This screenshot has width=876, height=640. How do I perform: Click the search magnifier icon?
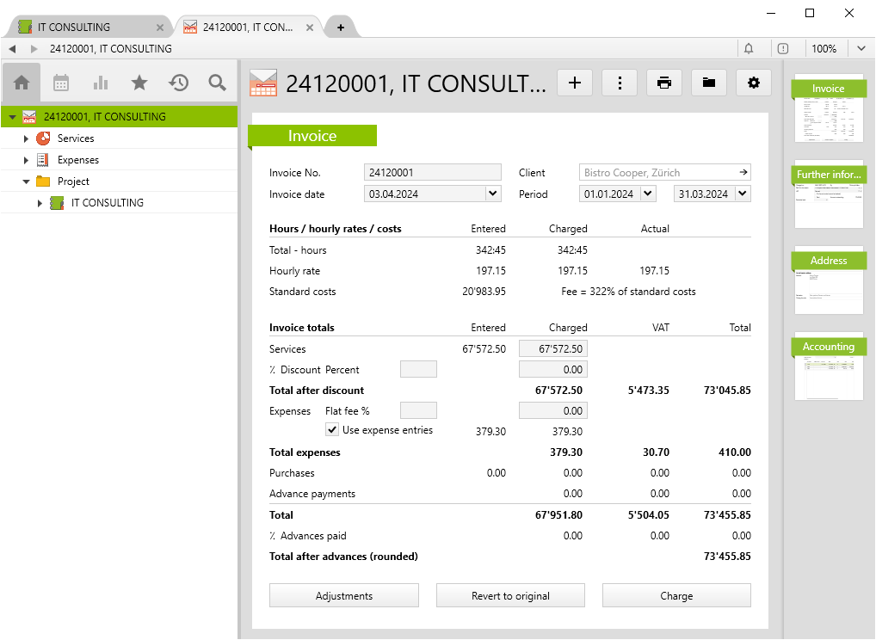click(x=218, y=83)
